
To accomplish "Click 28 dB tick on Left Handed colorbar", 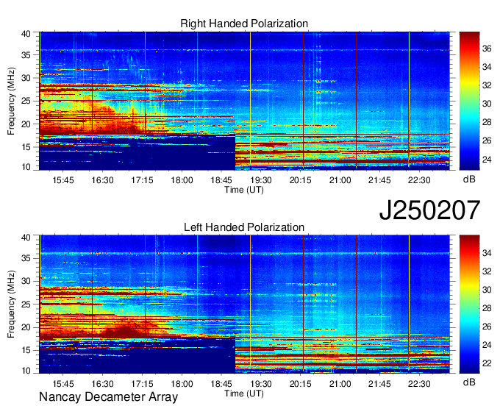I will (x=487, y=308).
